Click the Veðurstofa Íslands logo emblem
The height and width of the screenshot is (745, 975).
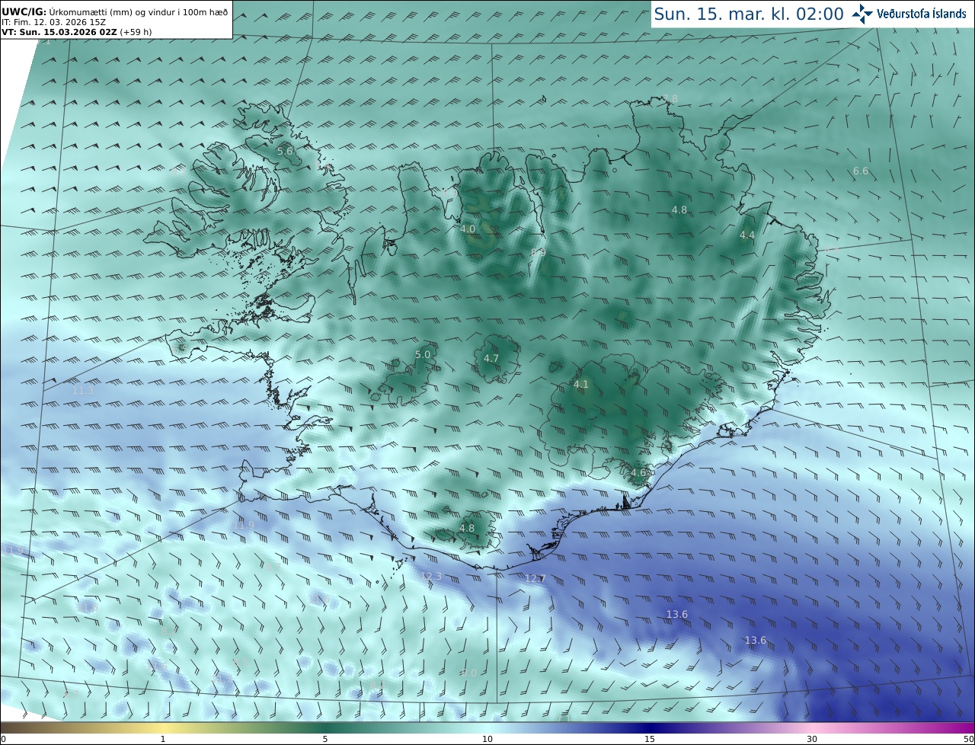point(863,14)
